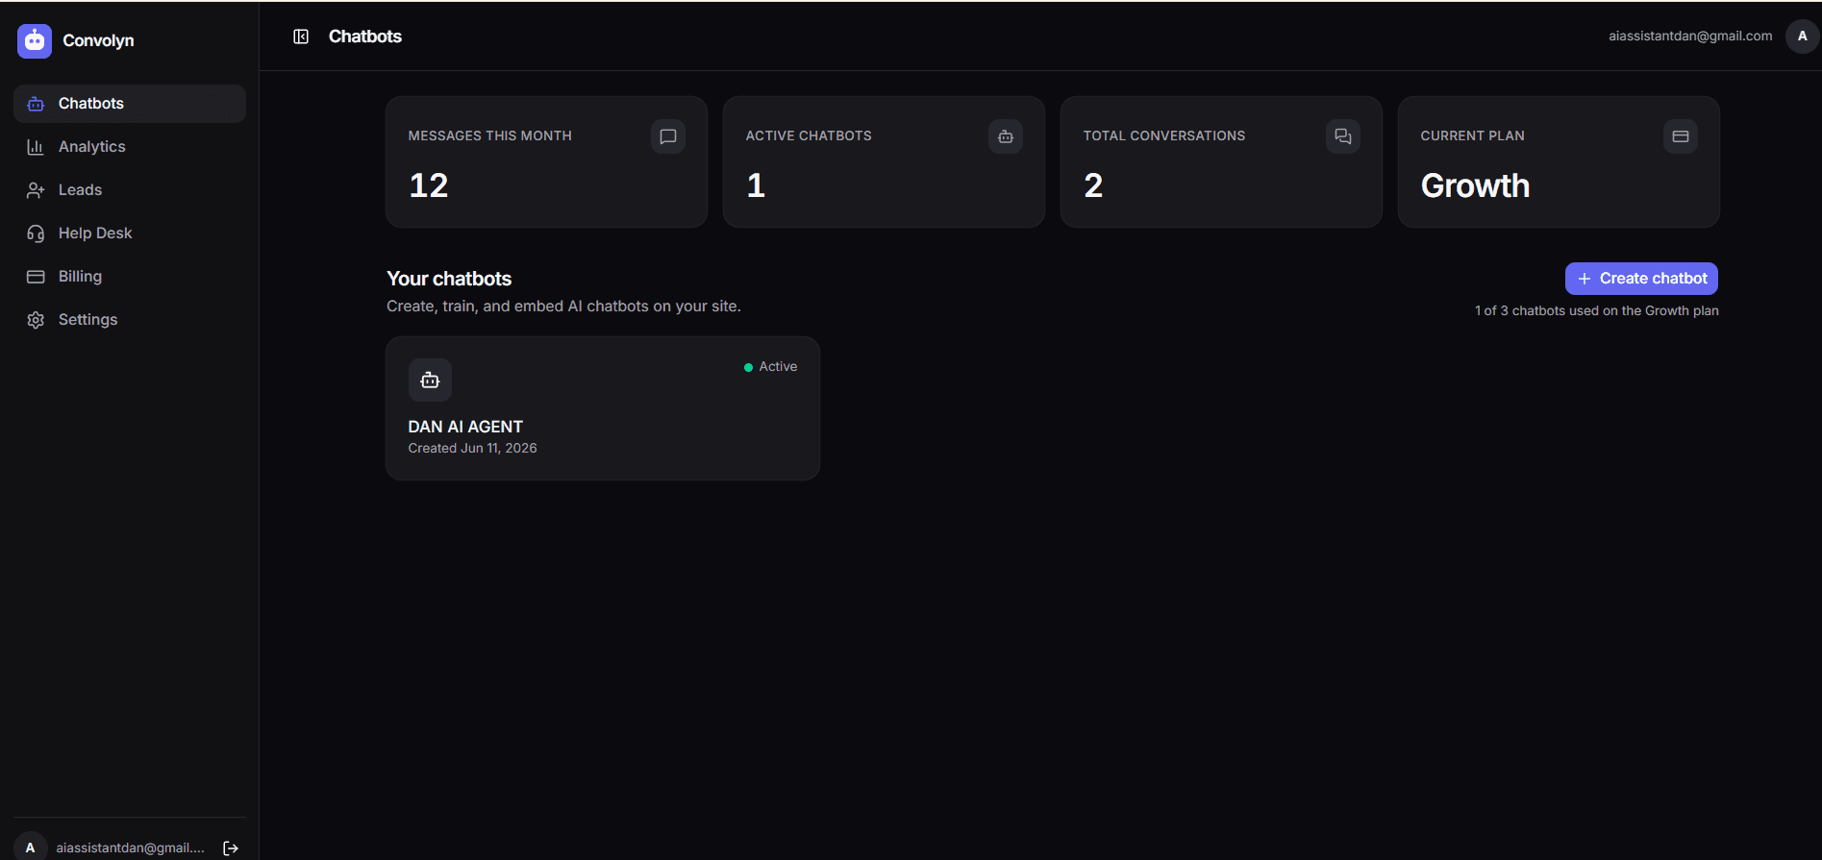
Task: Click the Convolyn brand name
Action: pyautogui.click(x=98, y=40)
